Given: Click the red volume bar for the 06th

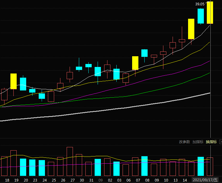Looking at the screenshot, I should click(x=126, y=170).
